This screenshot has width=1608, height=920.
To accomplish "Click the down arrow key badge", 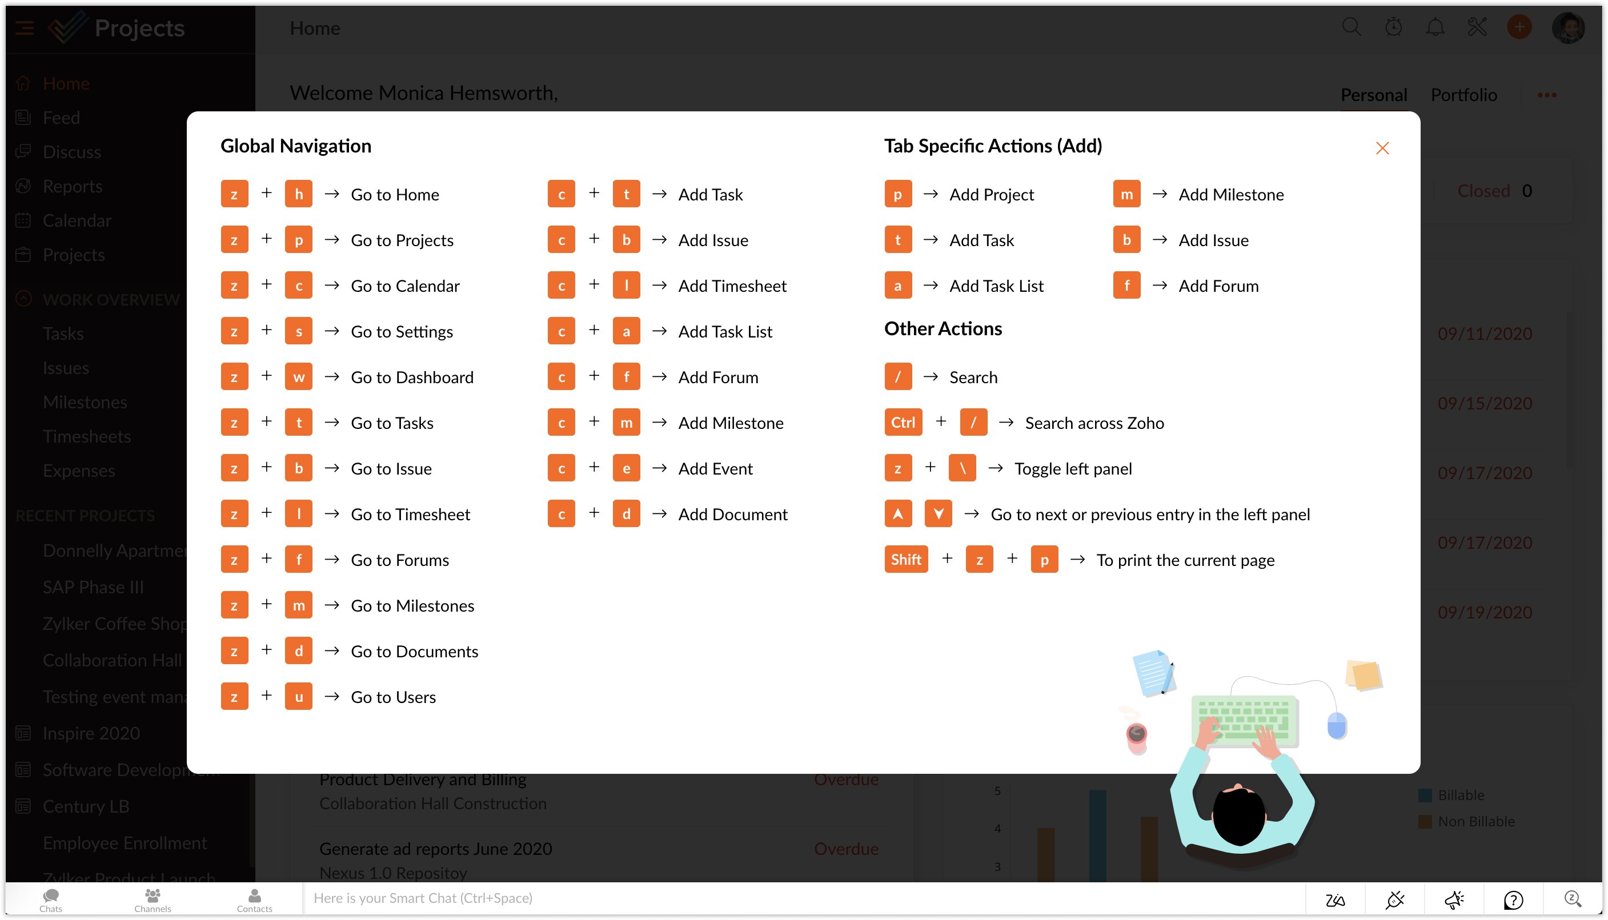I will click(939, 514).
